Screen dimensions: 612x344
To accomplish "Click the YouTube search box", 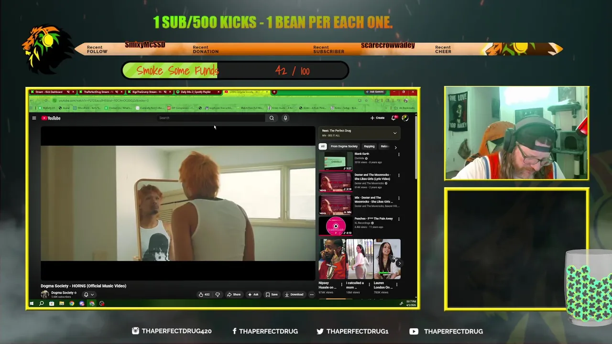I will point(211,118).
